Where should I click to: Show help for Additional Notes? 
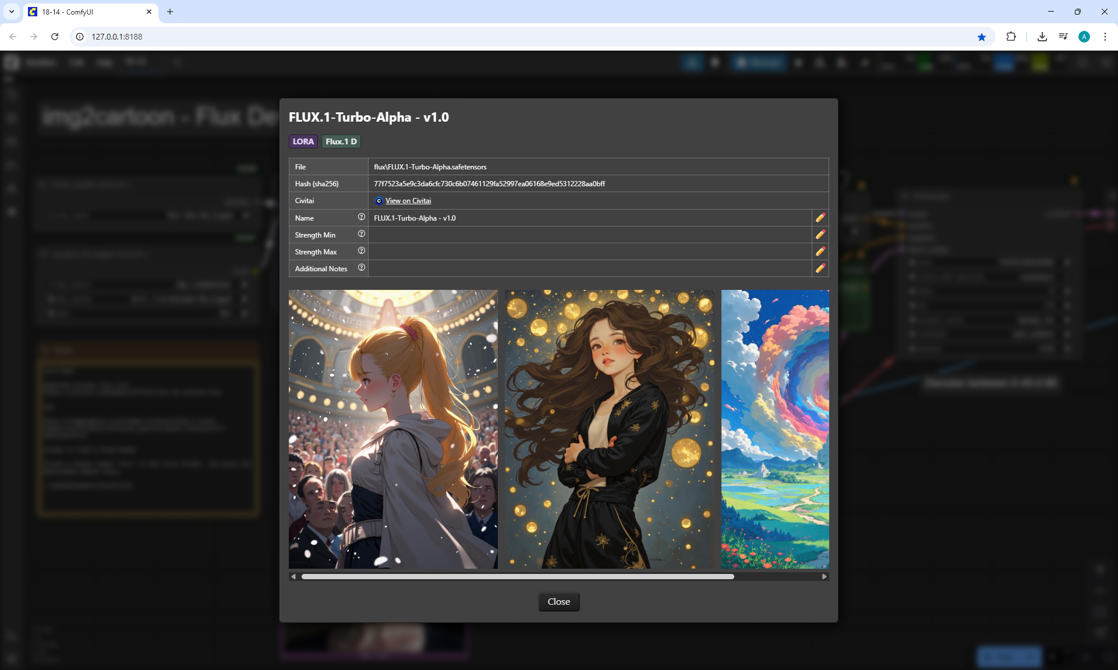tap(361, 268)
